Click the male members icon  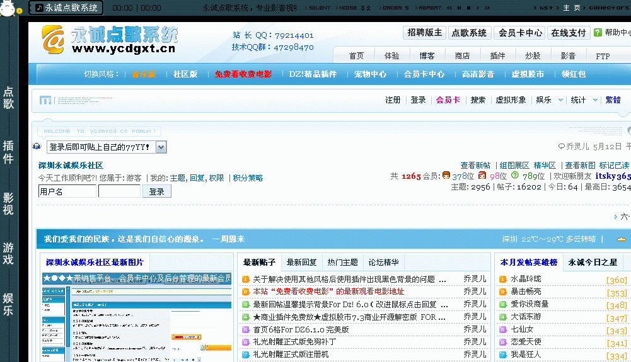[x=446, y=176]
